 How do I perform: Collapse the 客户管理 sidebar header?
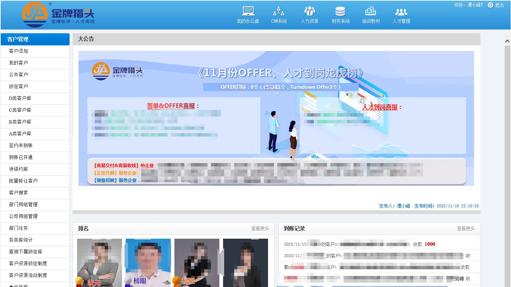tap(35, 39)
